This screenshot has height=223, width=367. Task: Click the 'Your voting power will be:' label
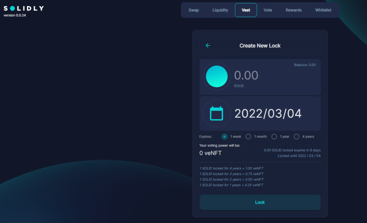coord(220,146)
